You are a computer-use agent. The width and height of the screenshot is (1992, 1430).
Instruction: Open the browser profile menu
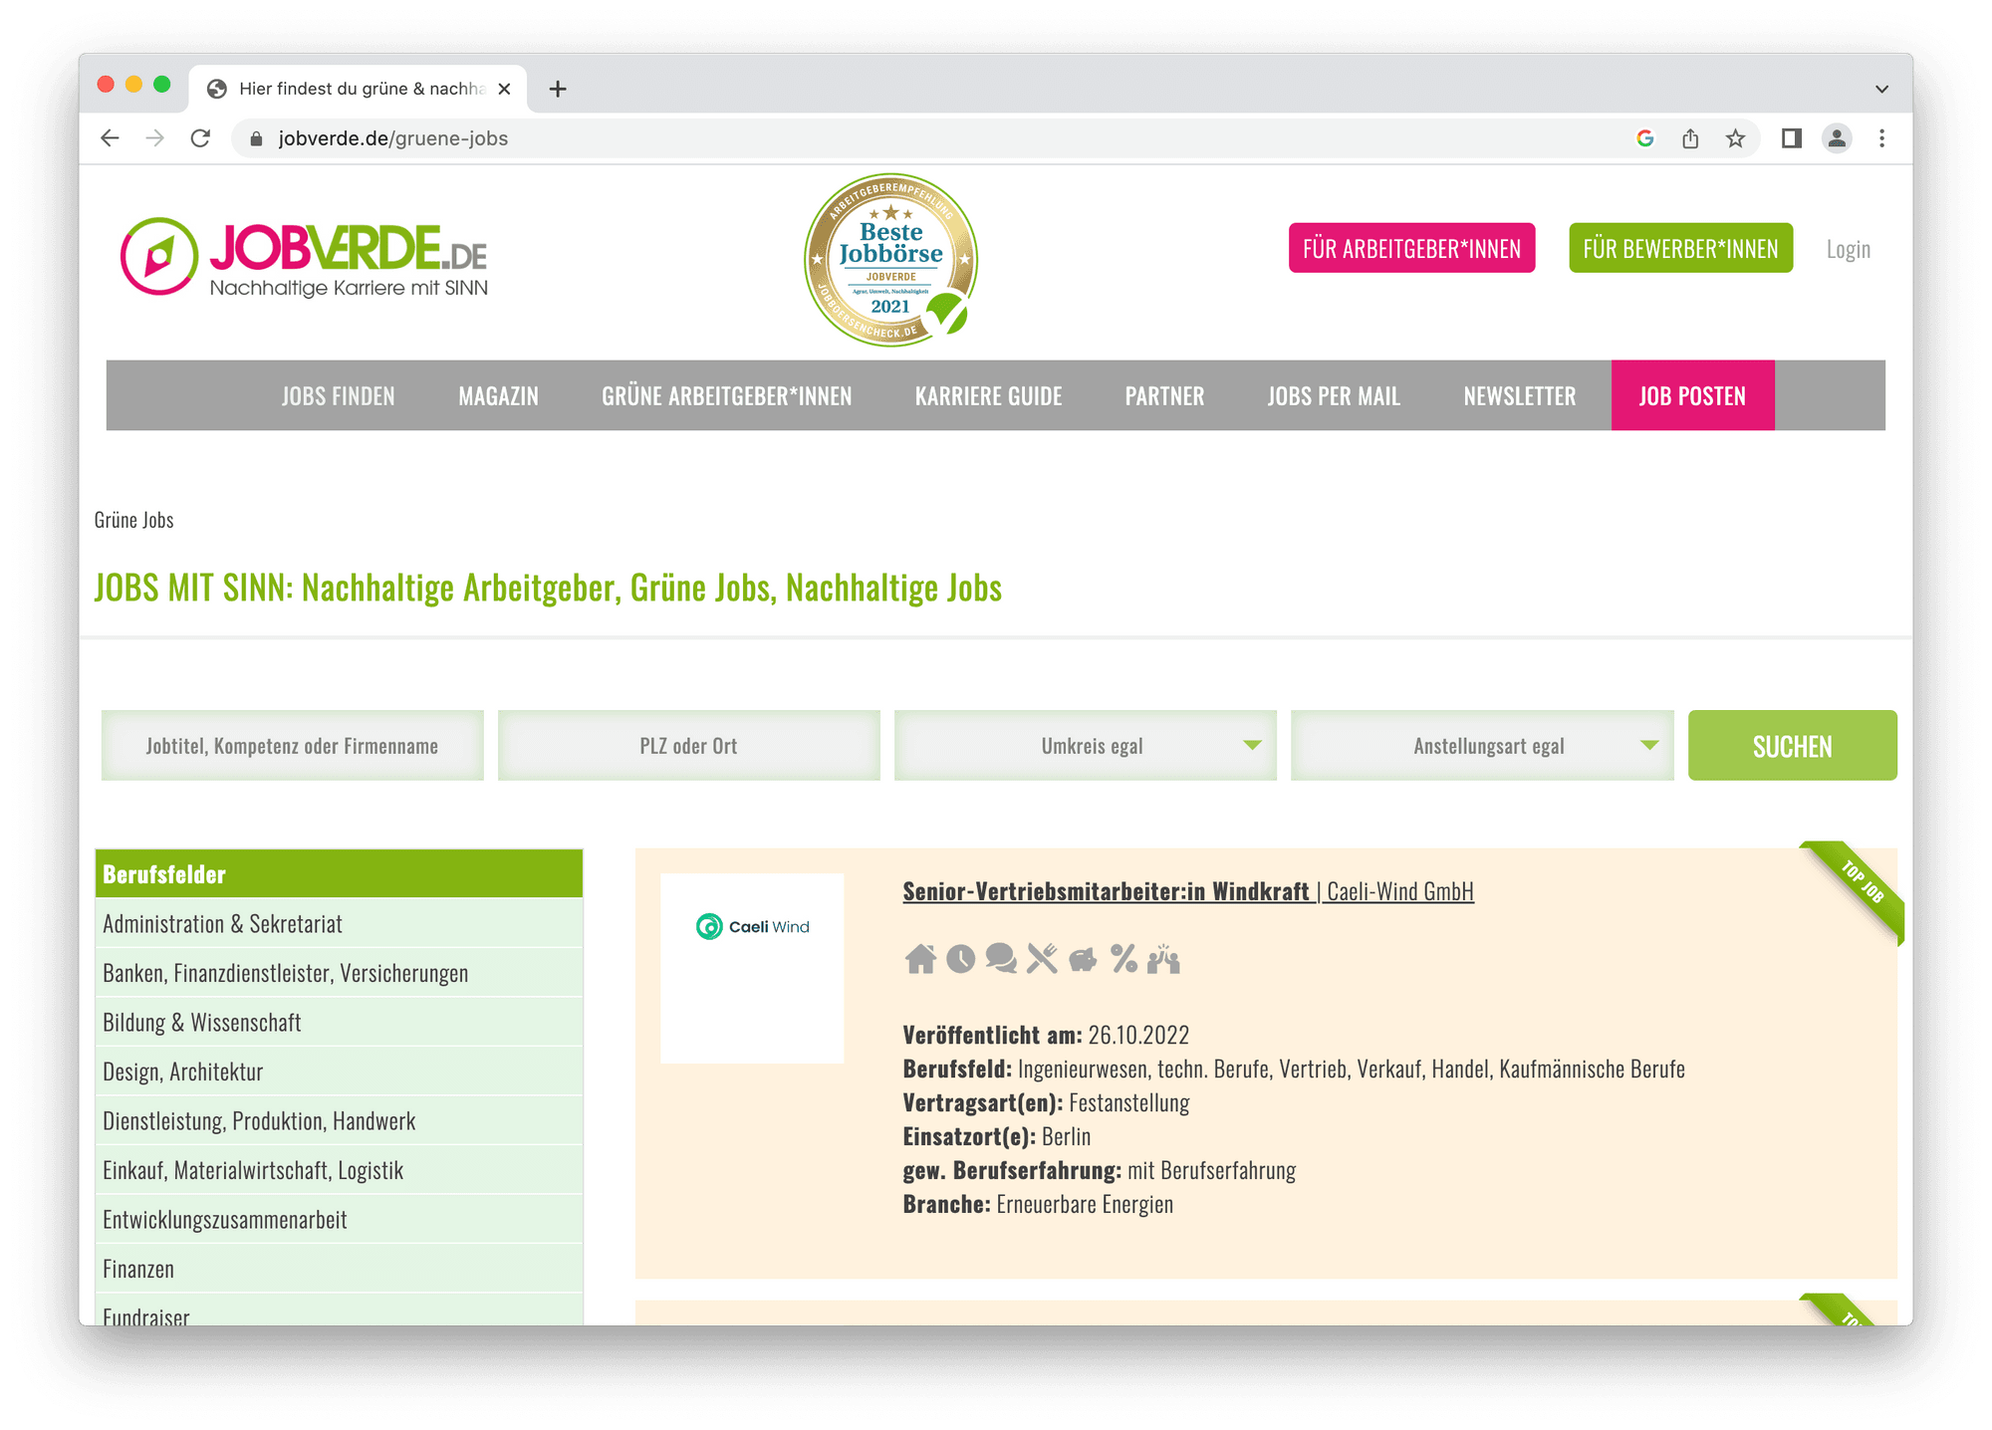tap(1837, 138)
